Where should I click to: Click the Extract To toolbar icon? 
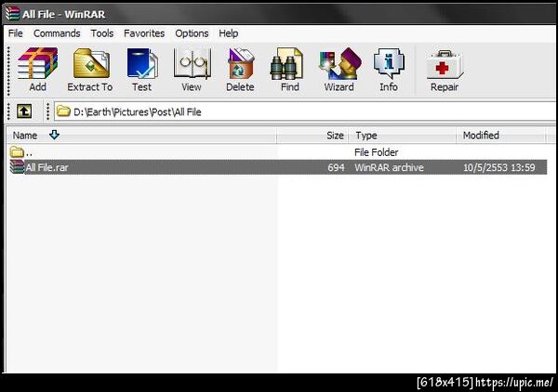pos(91,63)
